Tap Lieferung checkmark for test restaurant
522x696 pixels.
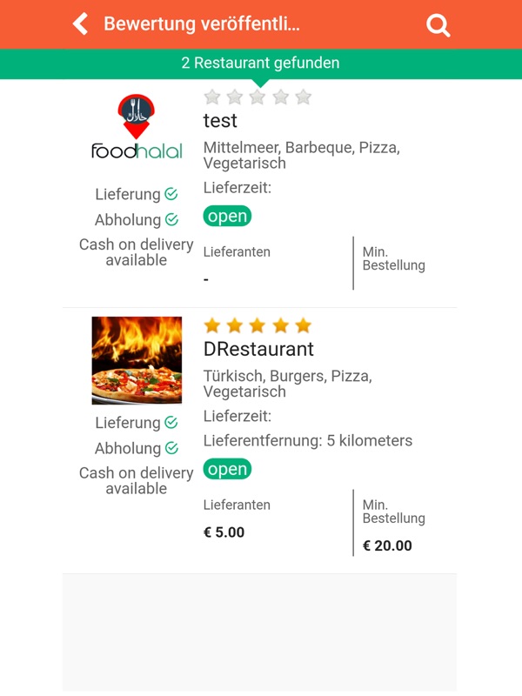(x=171, y=194)
